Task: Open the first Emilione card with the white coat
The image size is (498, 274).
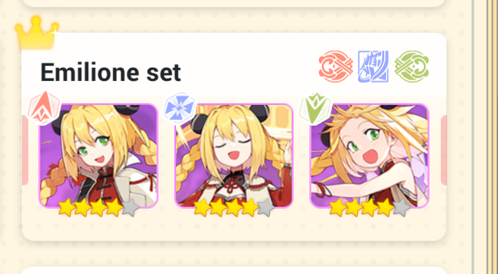Action: (x=98, y=156)
